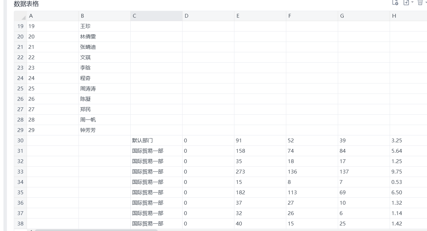Screen dimensions: 427x231
Task: Click cell with value 136
Action: tap(312, 172)
